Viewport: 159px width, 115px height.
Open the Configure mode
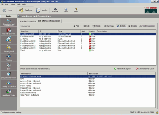tap(25, 10)
